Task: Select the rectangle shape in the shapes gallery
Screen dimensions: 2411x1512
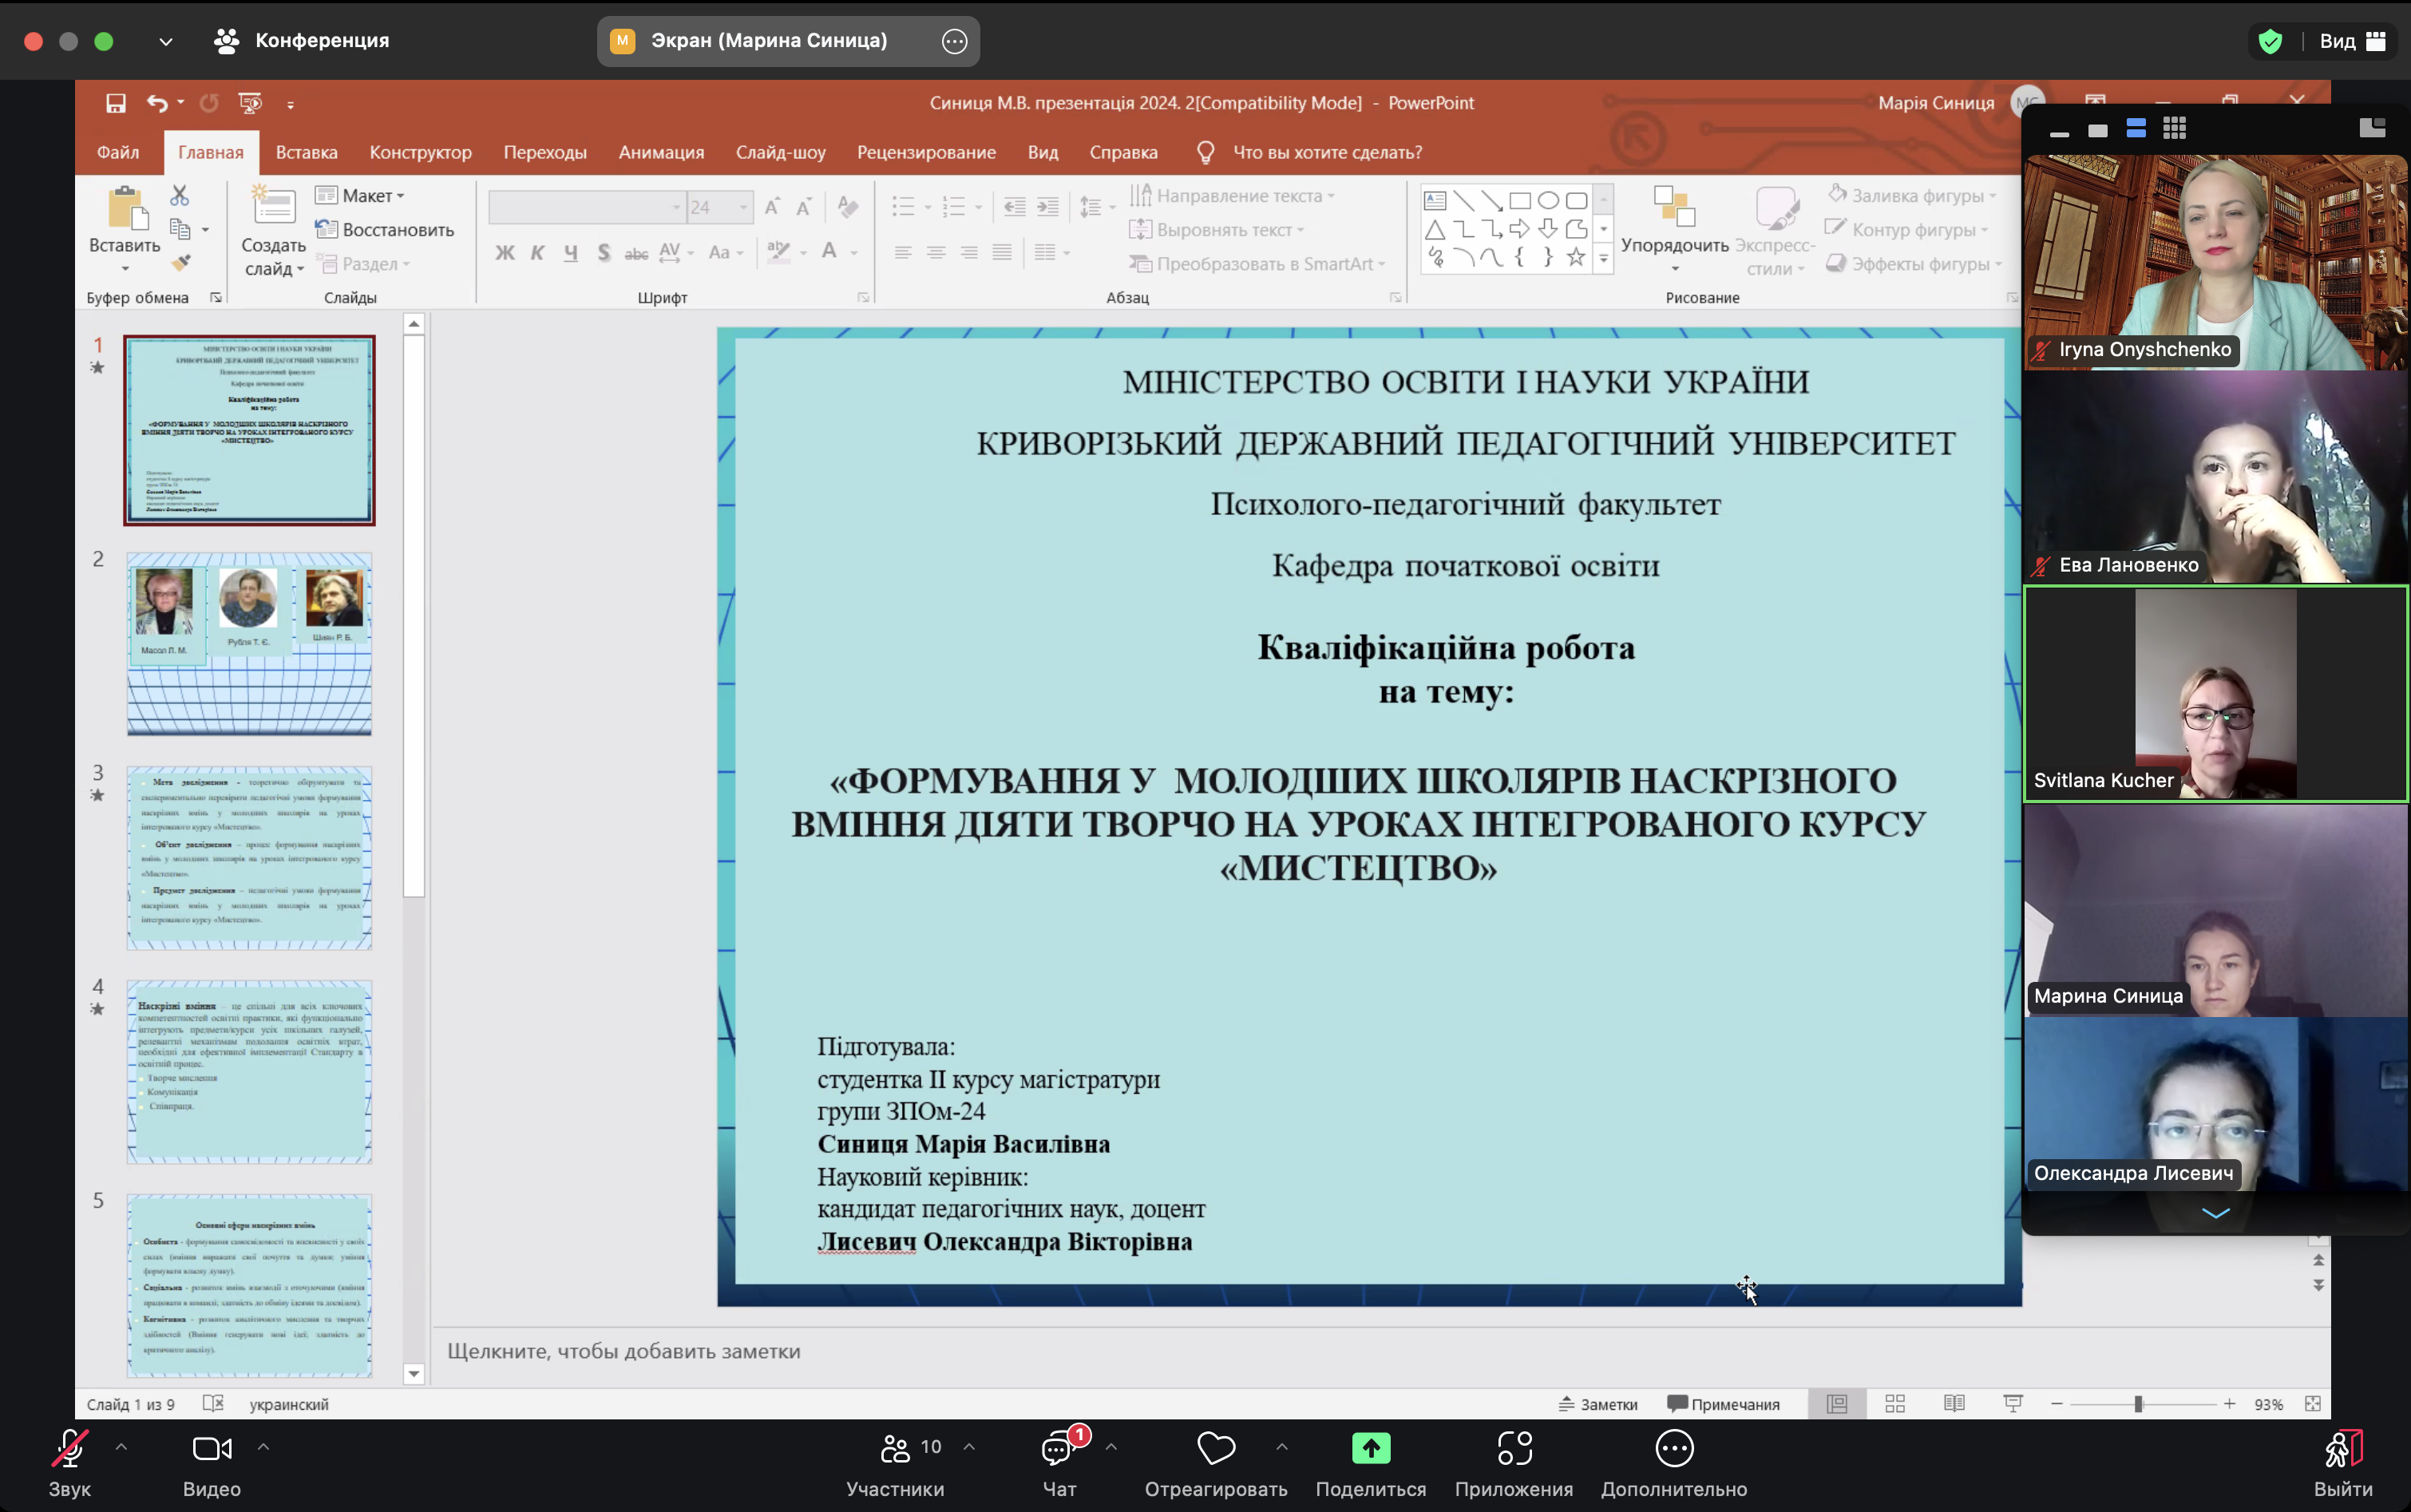Action: coord(1520,201)
